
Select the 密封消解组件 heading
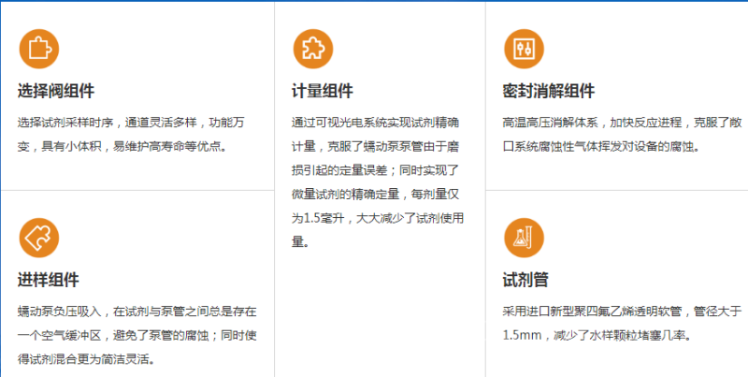click(549, 91)
